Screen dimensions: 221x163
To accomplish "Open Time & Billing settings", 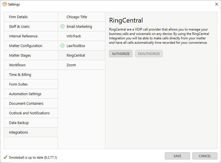I will 21,74.
